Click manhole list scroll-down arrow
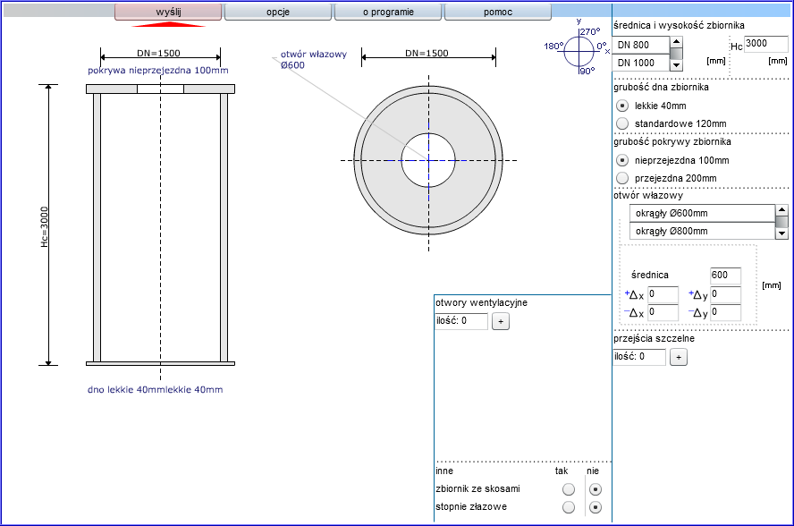This screenshot has height=526, width=794. [781, 233]
